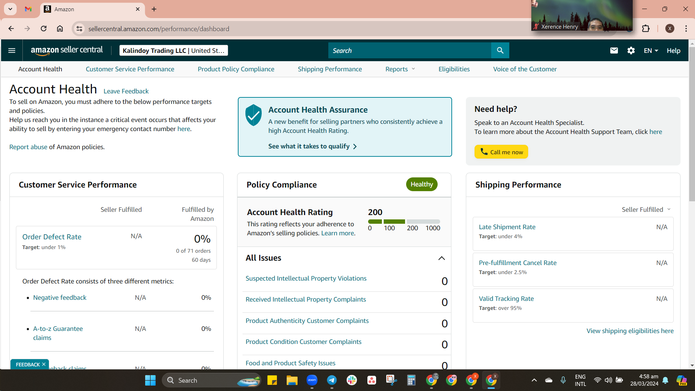Open the Eligibilities tab
Screen dimensions: 695x391
click(x=454, y=69)
